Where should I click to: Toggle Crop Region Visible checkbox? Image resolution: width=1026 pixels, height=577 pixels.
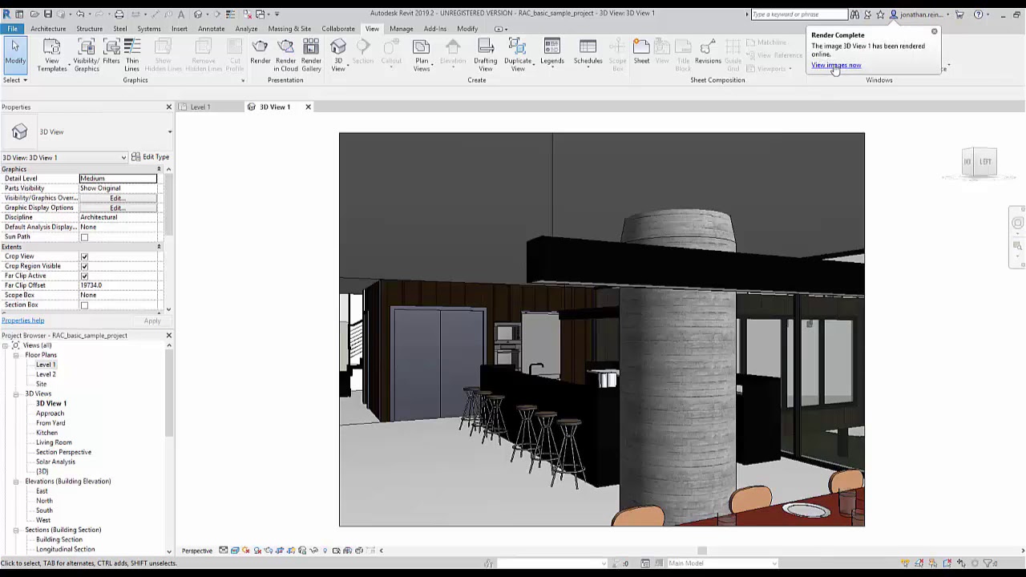pos(84,266)
